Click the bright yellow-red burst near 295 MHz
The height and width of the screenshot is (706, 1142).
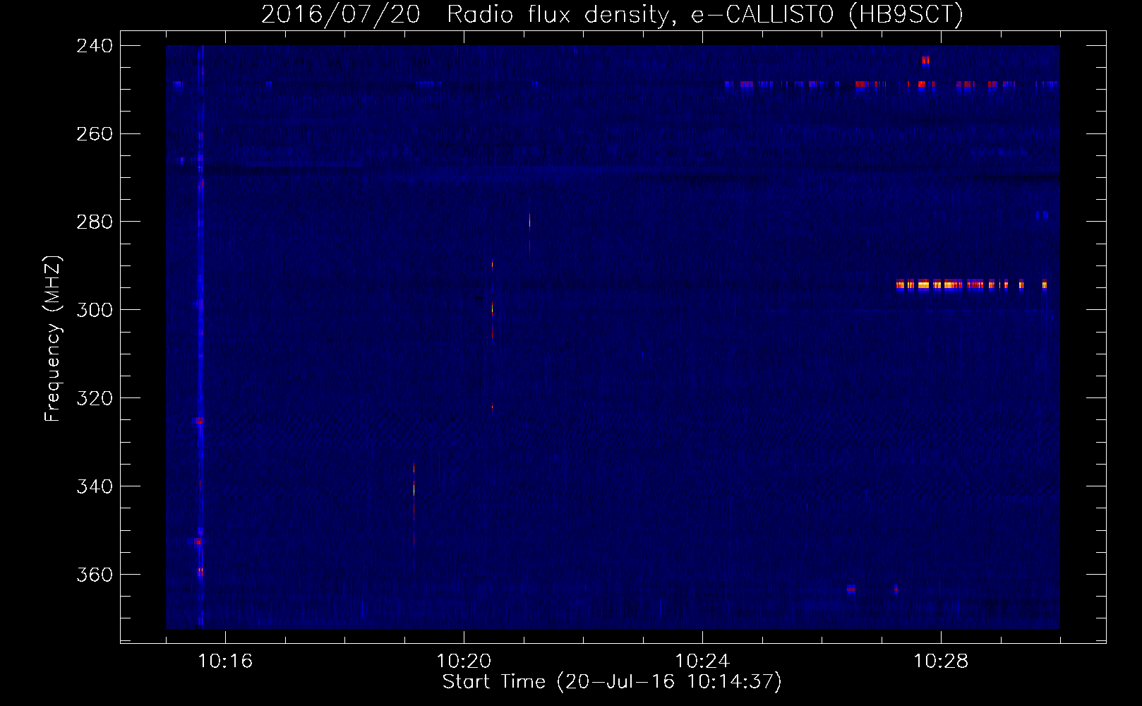point(971,285)
